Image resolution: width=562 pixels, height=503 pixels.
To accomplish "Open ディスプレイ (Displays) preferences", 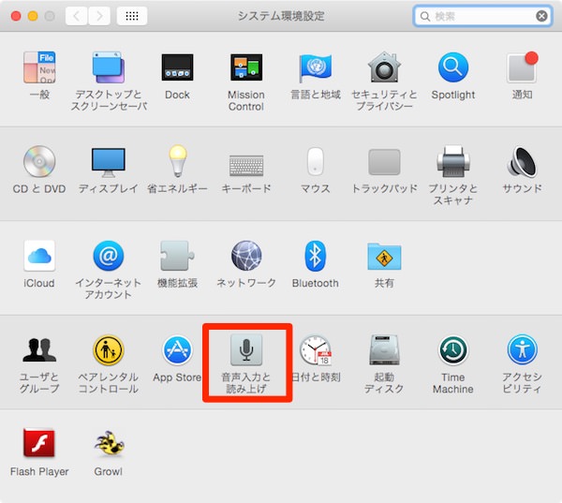I will point(109,162).
